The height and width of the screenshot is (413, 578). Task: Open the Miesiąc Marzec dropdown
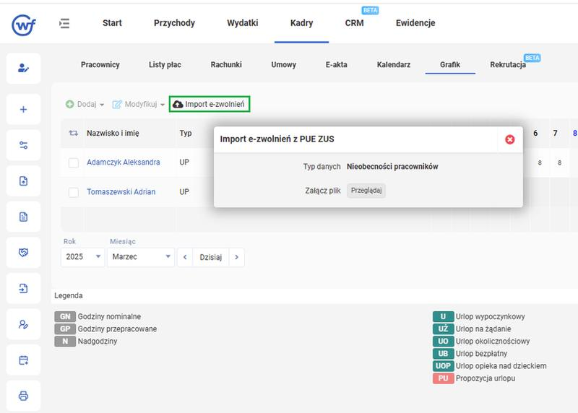pos(141,257)
